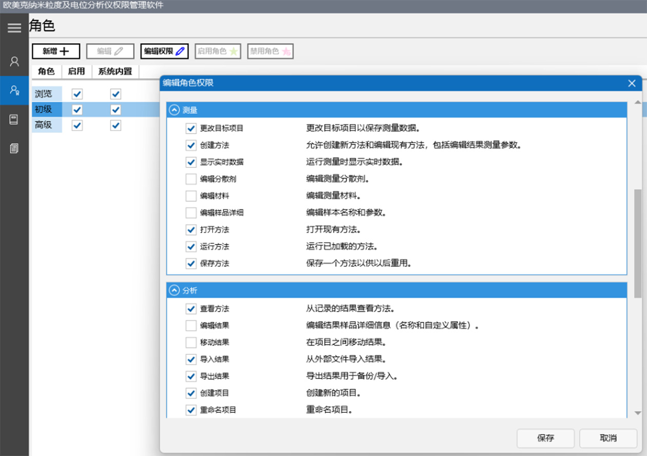The height and width of the screenshot is (456, 647).
Task: Click the 保存 button to save permissions
Action: click(x=545, y=438)
